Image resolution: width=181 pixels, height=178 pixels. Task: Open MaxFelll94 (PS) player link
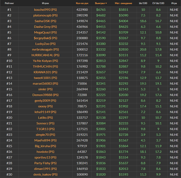[45, 140]
